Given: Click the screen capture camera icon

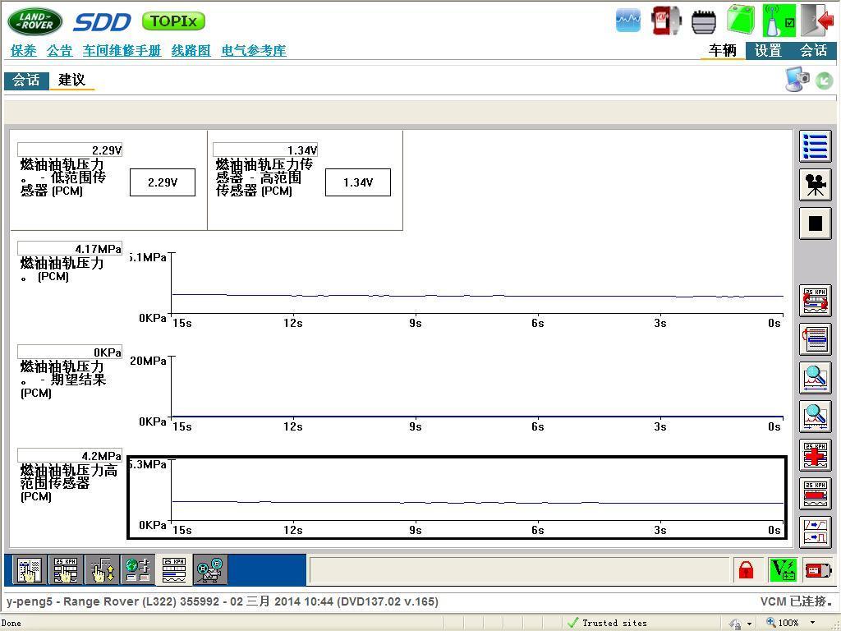Looking at the screenshot, I should pyautogui.click(x=797, y=80).
